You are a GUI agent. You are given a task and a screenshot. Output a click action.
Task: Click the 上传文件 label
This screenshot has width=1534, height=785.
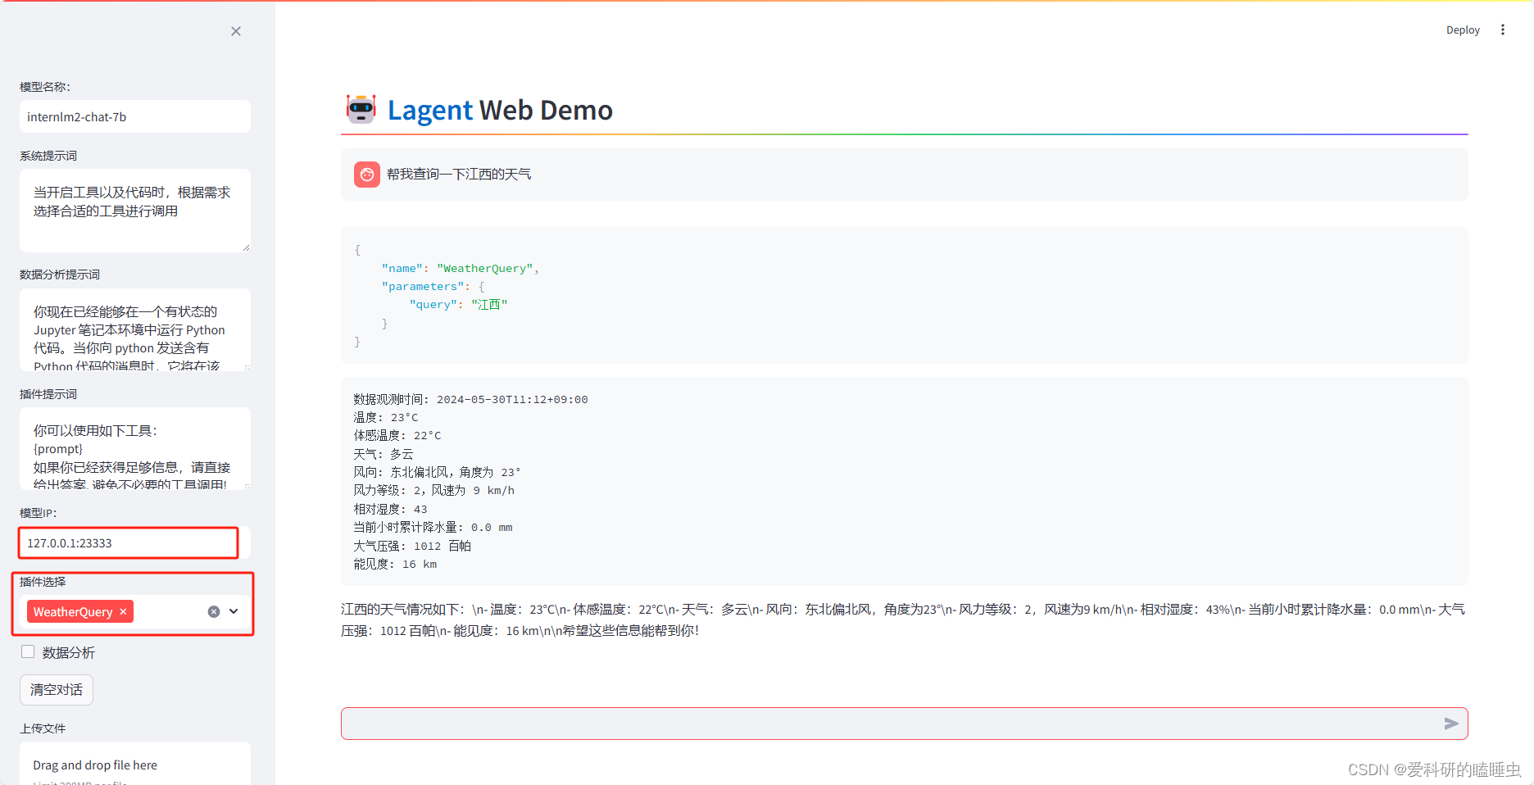point(43,728)
